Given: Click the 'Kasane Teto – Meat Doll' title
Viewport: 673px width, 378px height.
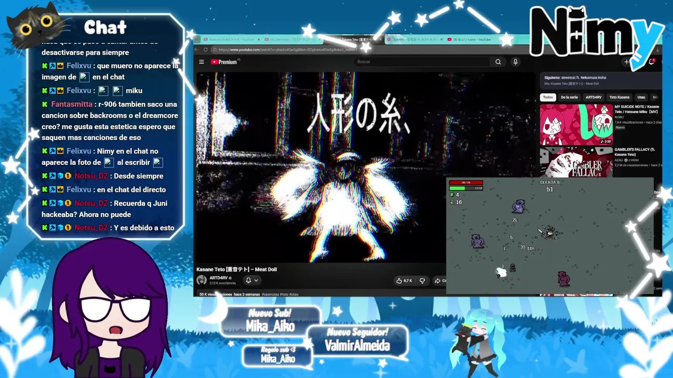Looking at the screenshot, I should click(237, 269).
